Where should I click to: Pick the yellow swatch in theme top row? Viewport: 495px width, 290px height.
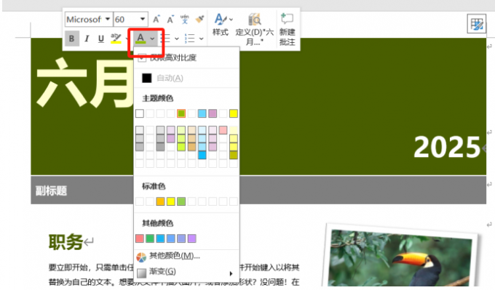pyautogui.click(x=233, y=113)
